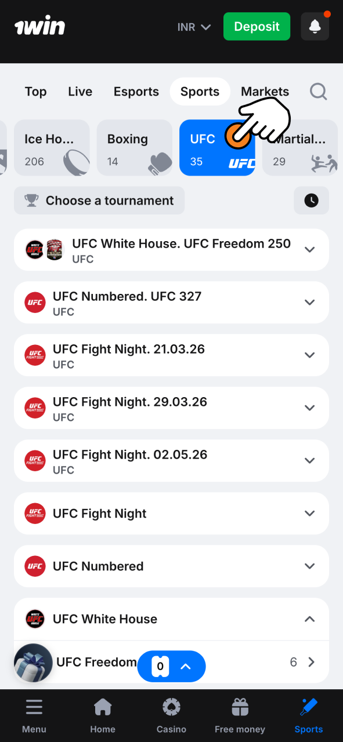
Task: Open the Free money gift icon
Action: (x=240, y=707)
